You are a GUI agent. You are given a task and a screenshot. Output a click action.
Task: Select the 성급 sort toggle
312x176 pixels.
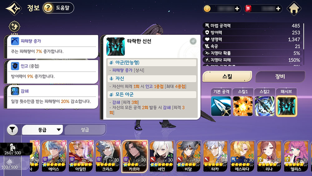point(85,130)
